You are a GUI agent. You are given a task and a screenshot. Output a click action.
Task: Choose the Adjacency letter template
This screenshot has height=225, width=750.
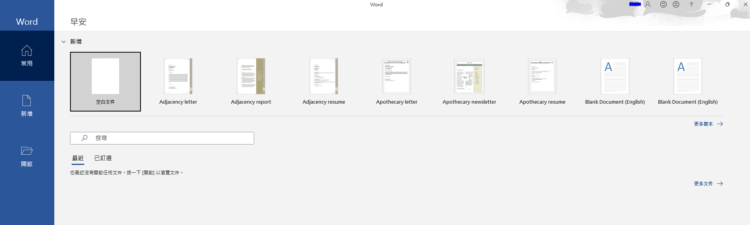coord(178,82)
